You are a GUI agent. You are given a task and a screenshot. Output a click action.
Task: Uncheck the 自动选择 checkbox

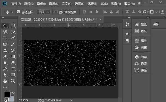(x=18, y=12)
